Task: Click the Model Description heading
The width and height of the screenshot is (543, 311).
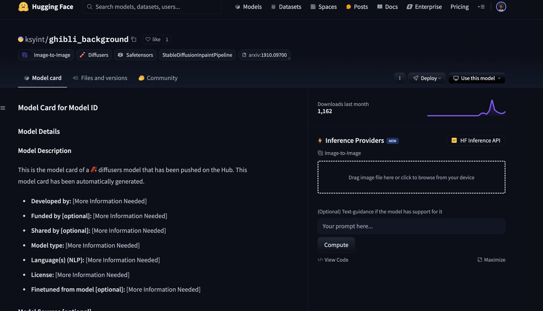Action: click(x=45, y=151)
